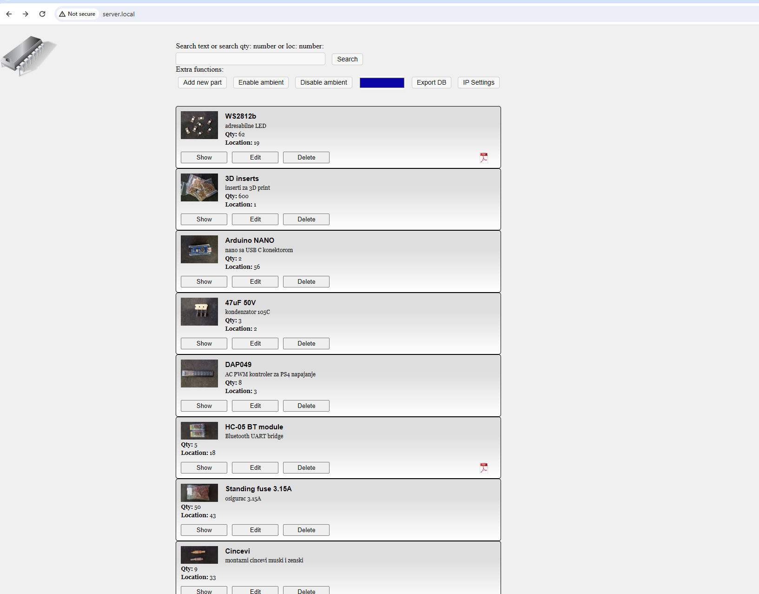Open Arduino NANO thumbnail image
Viewport: 759px width, 594px height.
[199, 249]
